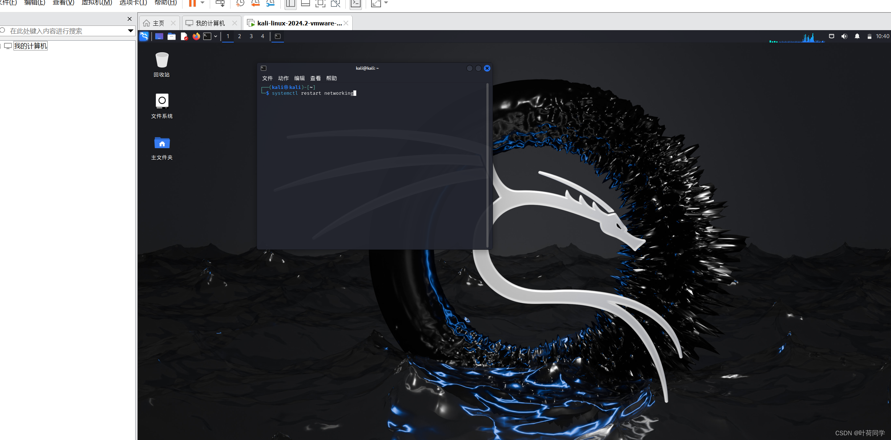Open the 虚拟机(M) VMware menu
The height and width of the screenshot is (440, 891).
(x=97, y=3)
